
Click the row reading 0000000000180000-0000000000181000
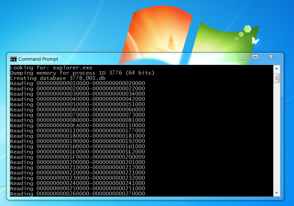click(x=77, y=136)
